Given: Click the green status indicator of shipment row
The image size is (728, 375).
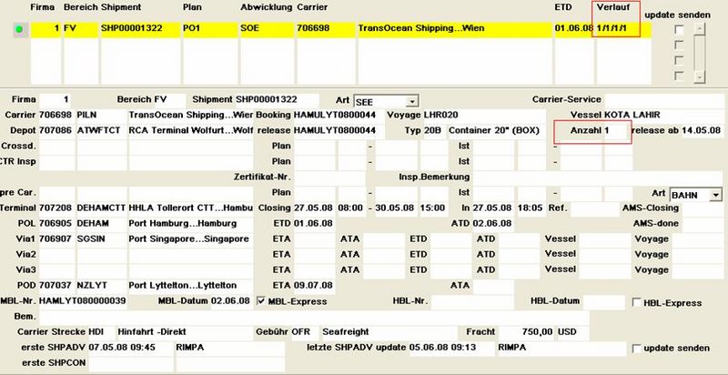Looking at the screenshot, I should click(19, 29).
